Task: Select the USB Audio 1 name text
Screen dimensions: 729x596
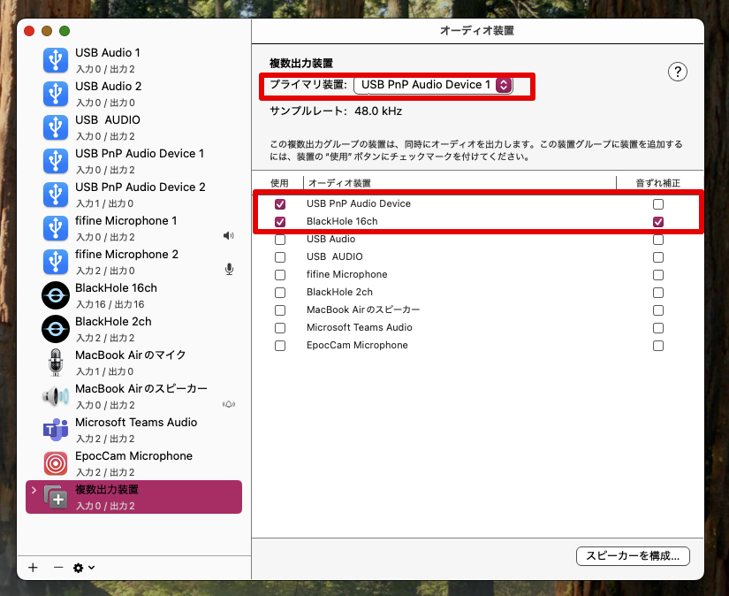Action: 108,52
